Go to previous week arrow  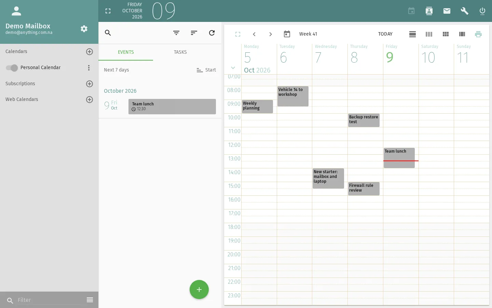(254, 34)
